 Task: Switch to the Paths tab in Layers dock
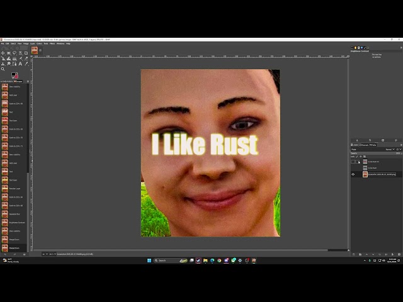[373, 145]
